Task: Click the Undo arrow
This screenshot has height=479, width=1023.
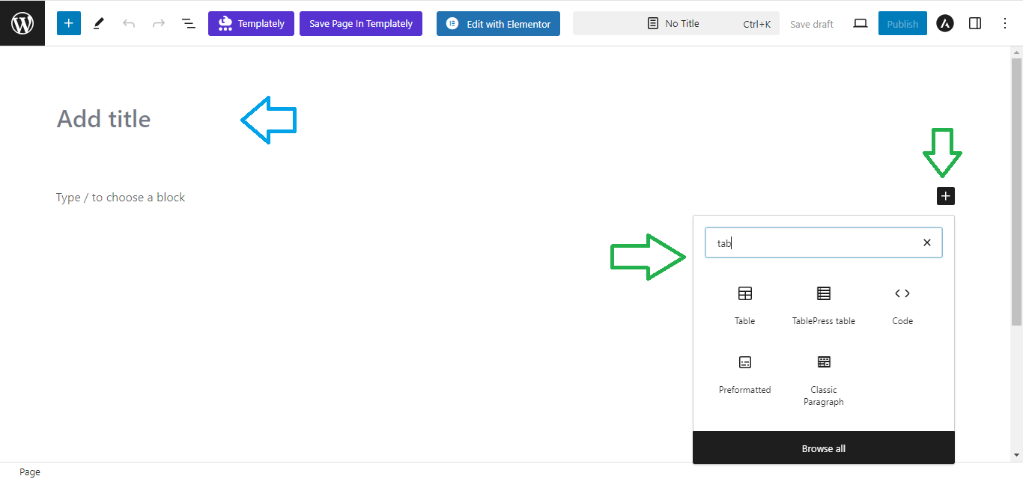Action: (129, 23)
